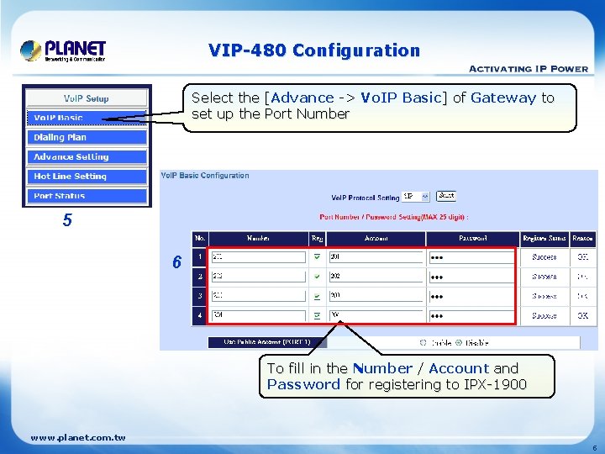Click the OK reason in row 4
The width and height of the screenshot is (605, 454).
582,316
